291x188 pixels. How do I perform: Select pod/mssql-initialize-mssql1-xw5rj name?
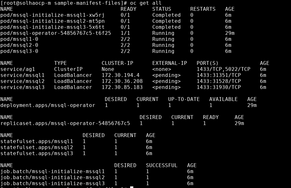[52, 15]
